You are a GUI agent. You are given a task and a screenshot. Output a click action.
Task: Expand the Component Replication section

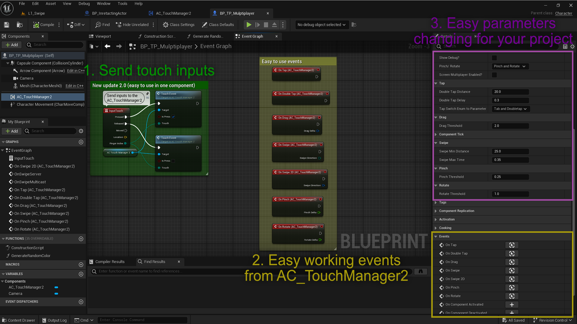click(x=457, y=211)
